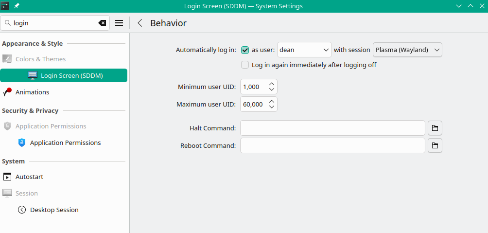Screen dimensions: 488x233
Task: Click the Halt Command text field
Action: pos(332,128)
